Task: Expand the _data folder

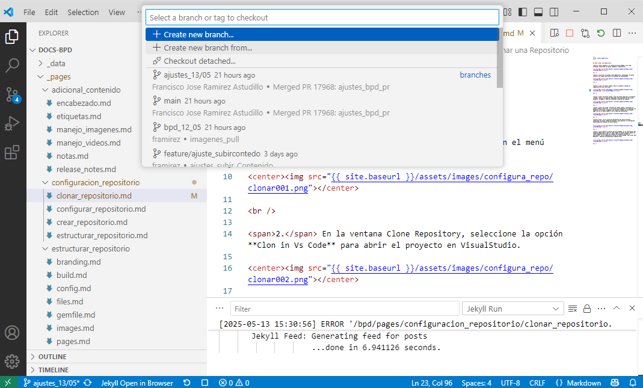Action: click(56, 63)
